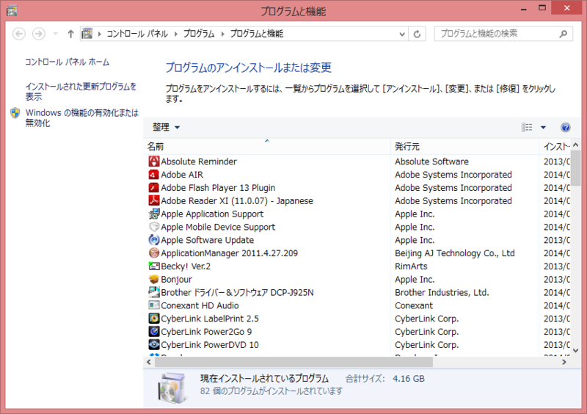Click the Becky! Ver.2 icon

(x=154, y=266)
